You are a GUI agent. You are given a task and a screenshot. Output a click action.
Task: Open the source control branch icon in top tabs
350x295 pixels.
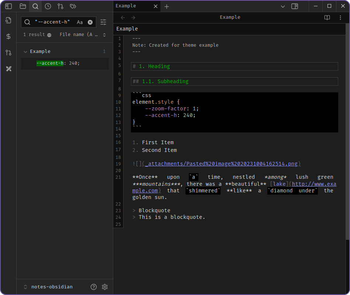pos(60,6)
